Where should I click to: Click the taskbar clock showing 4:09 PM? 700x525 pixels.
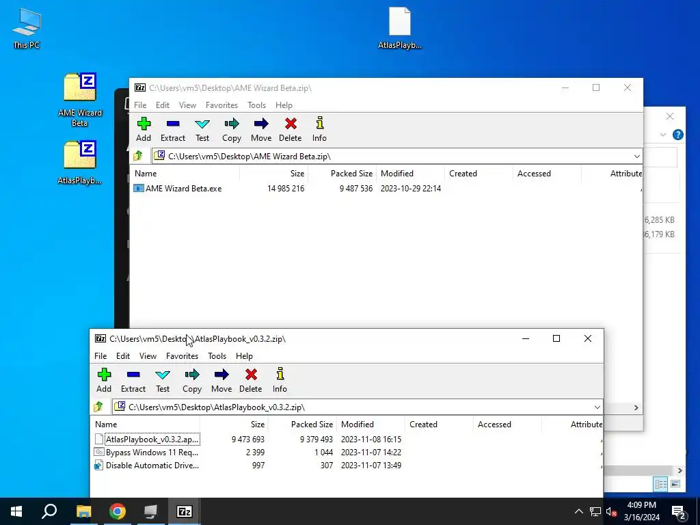coord(641,511)
